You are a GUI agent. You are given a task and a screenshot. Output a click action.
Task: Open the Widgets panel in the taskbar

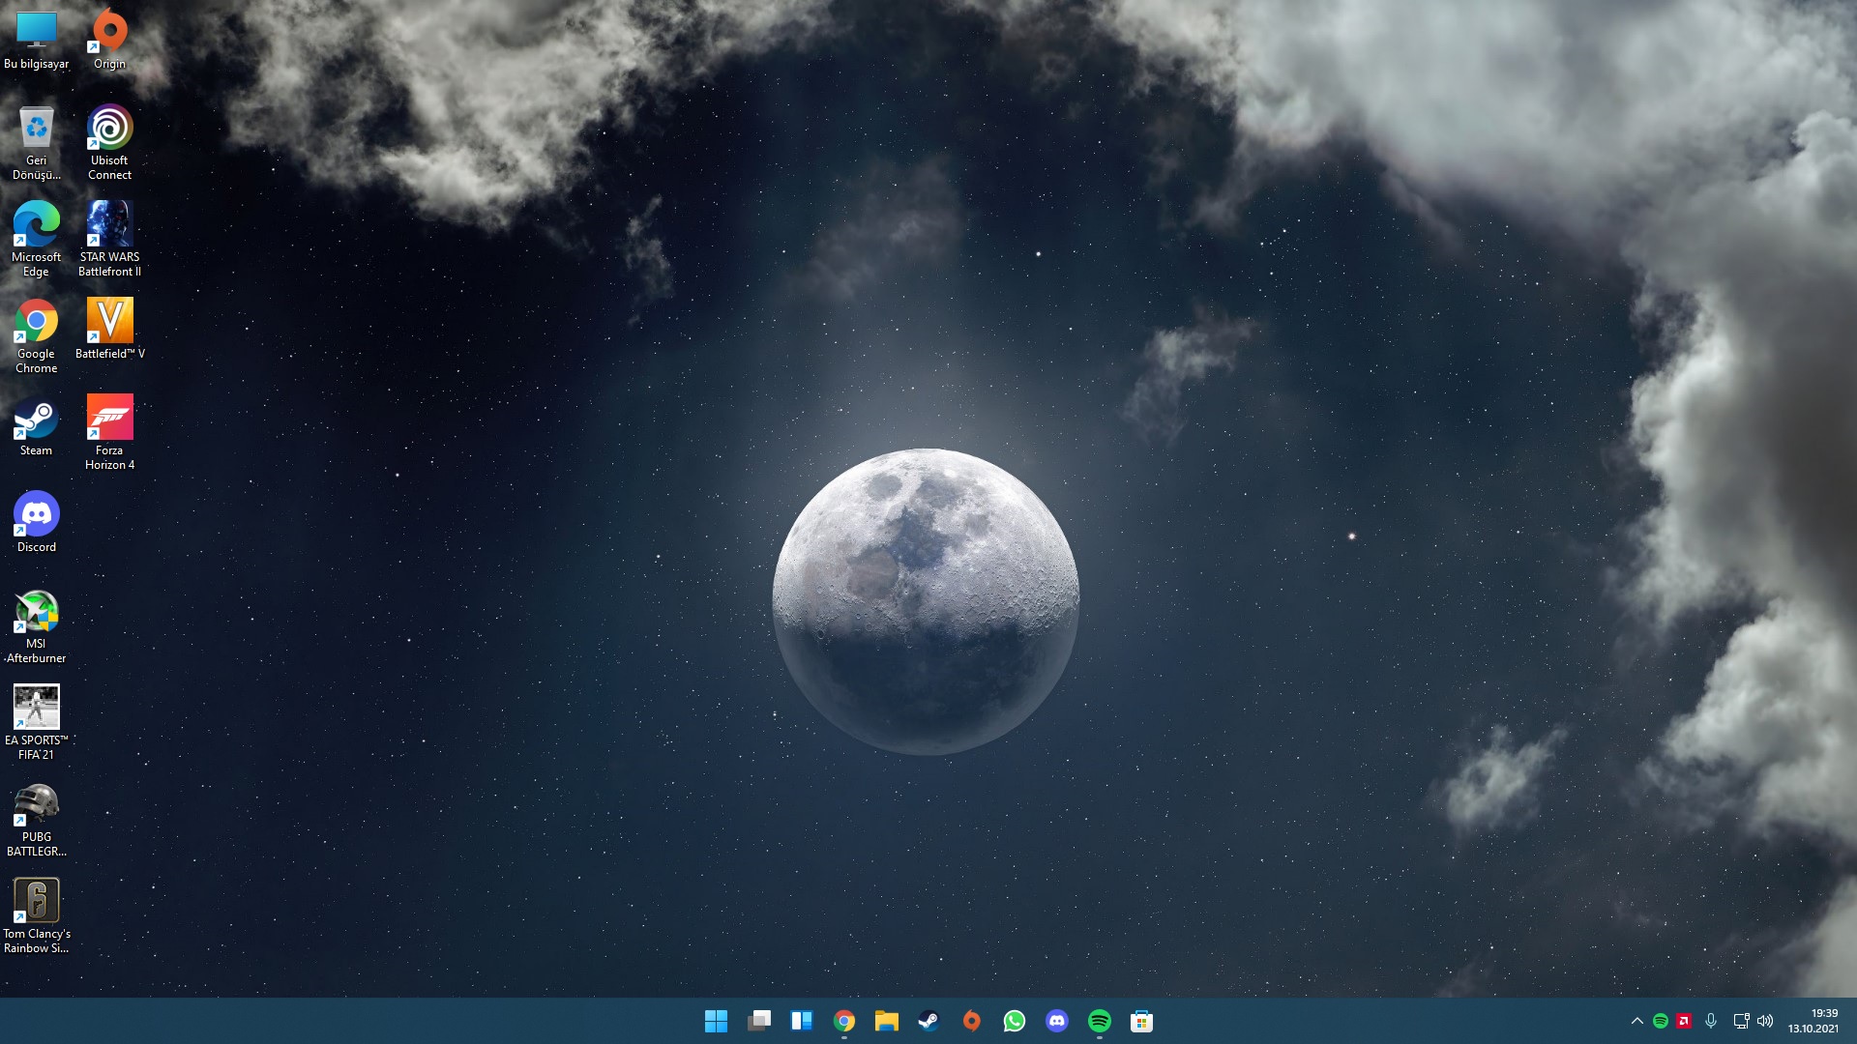pos(802,1021)
